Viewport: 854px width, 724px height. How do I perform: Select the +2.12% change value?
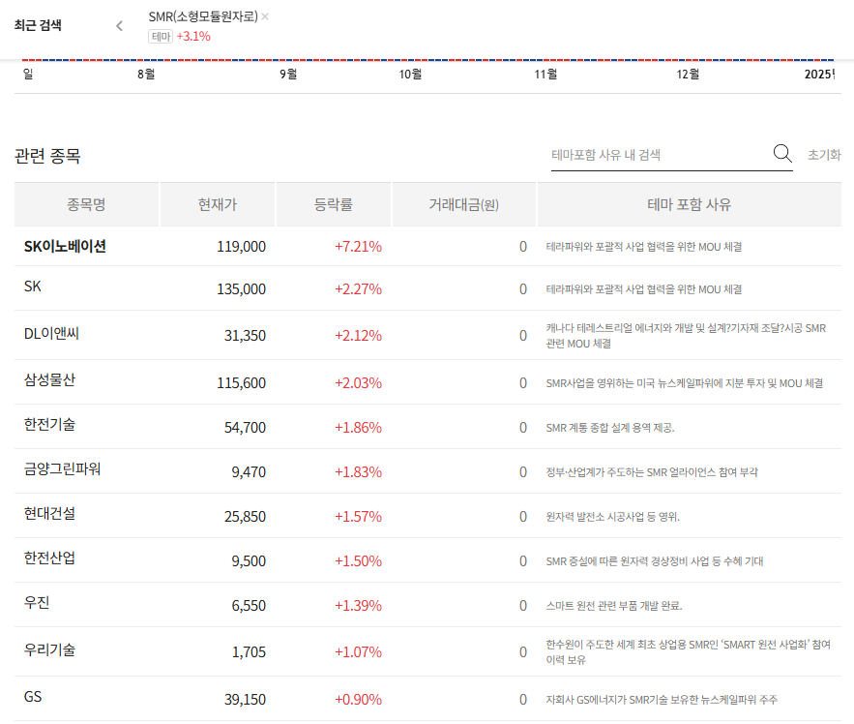pyautogui.click(x=358, y=335)
